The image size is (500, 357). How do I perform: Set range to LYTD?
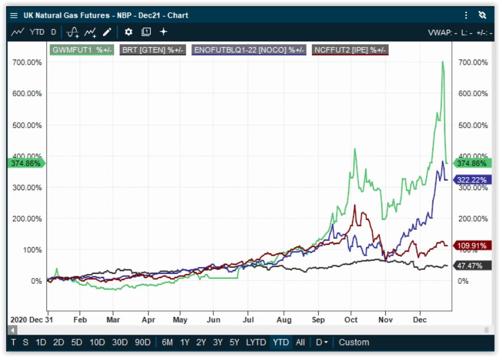point(256,342)
